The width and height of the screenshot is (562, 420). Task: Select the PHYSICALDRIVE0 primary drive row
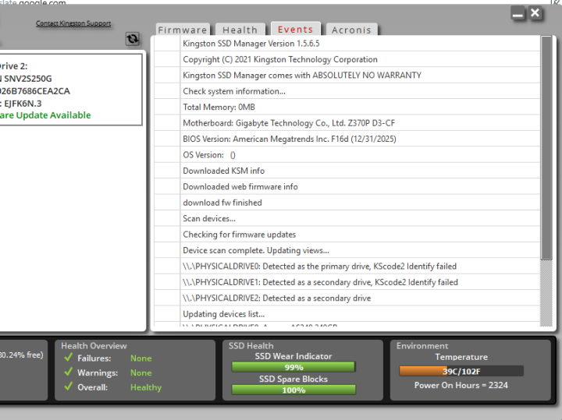click(x=347, y=266)
